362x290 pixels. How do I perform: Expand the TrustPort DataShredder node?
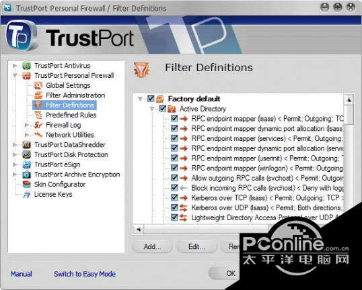coord(15,145)
